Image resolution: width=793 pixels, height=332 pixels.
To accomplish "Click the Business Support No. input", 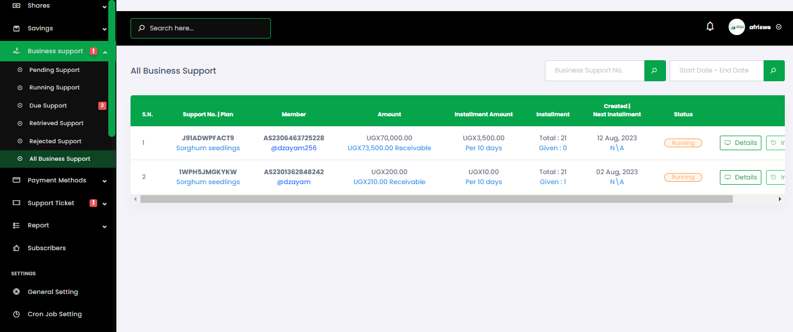I will point(595,71).
